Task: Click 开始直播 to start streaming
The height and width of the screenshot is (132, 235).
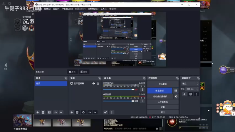Action: [x=163, y=84]
